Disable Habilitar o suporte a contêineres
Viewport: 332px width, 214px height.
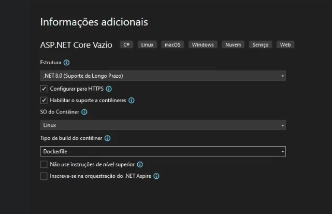pos(44,101)
